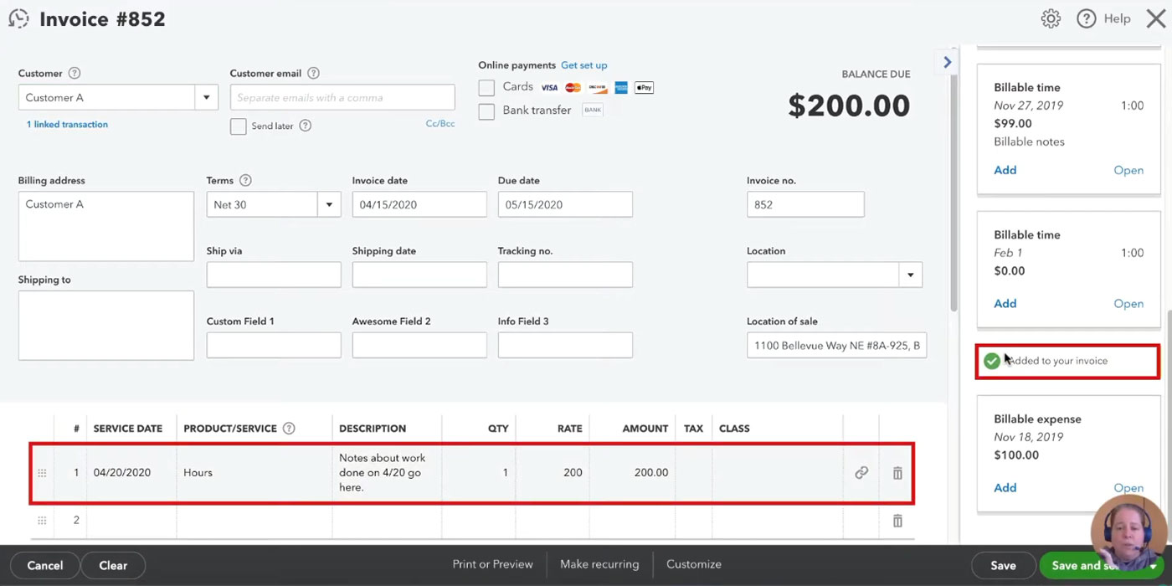Open the $100.00 billable expense
1172x586 pixels.
point(1128,488)
